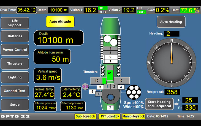Click the right thruster fan icons
Image resolution: width=201 pixels, height=126 pixels.
pyautogui.click(x=119, y=71)
